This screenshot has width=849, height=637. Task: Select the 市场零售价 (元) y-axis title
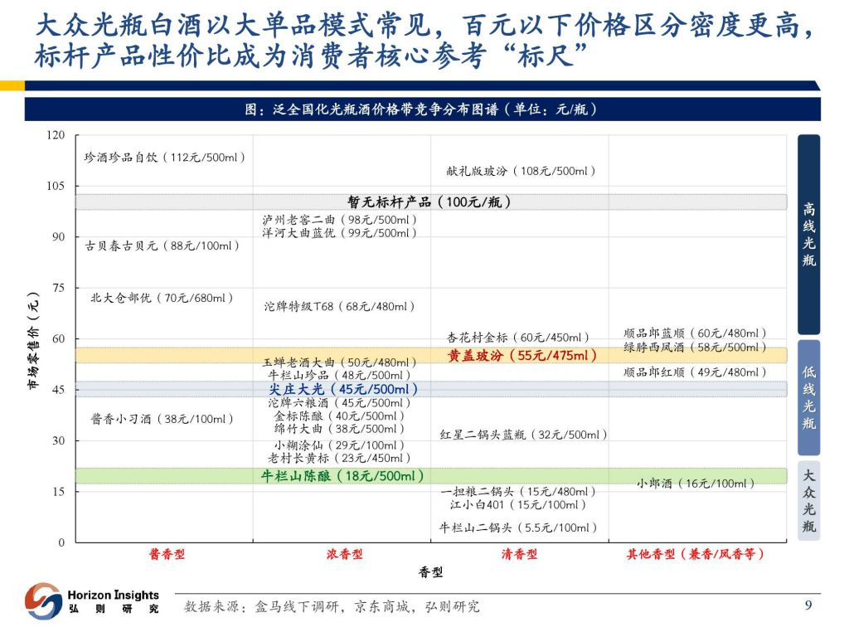(33, 340)
